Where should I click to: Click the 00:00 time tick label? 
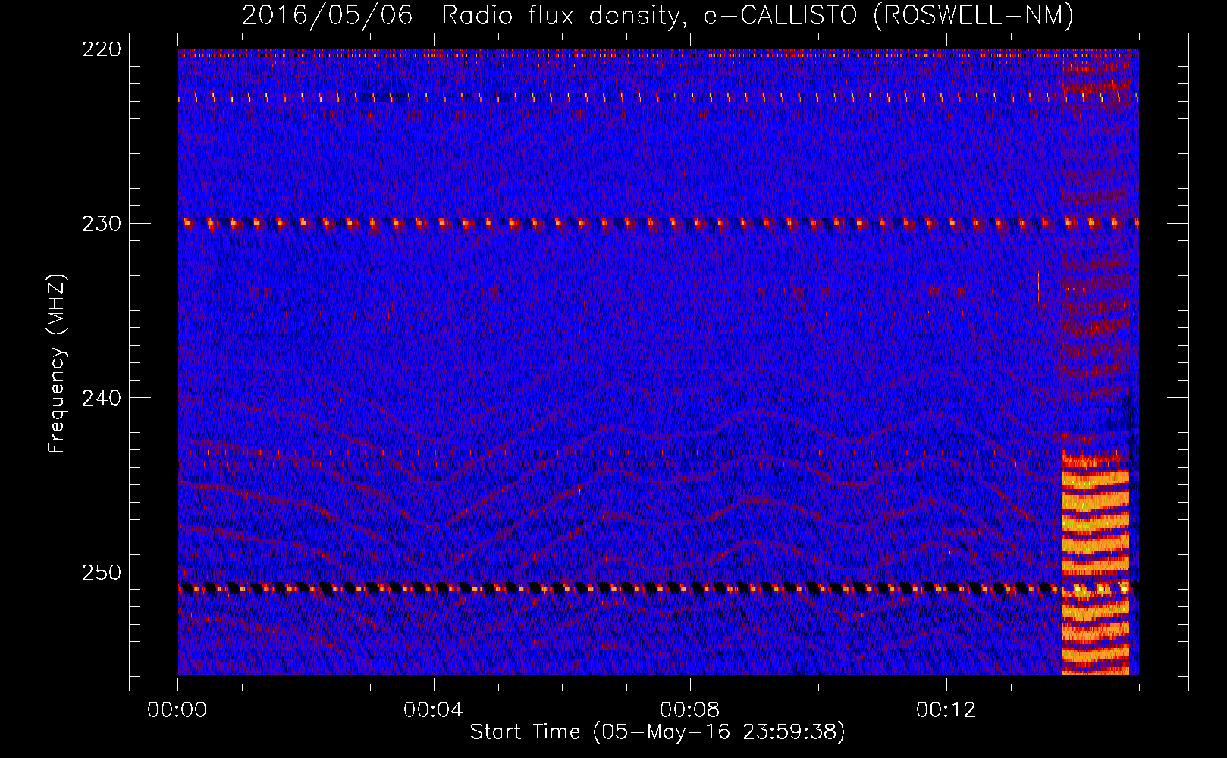point(177,709)
